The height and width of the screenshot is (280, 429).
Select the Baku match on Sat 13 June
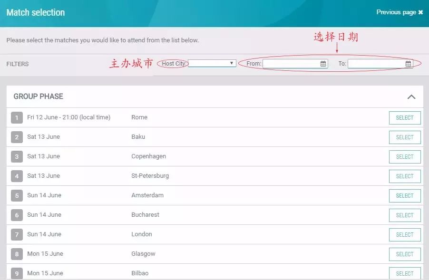click(x=405, y=137)
